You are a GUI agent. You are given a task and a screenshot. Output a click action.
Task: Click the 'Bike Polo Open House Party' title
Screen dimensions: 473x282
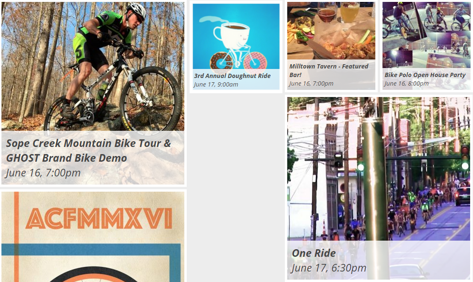425,75
